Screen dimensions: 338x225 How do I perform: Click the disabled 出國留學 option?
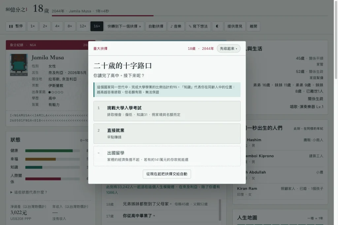coord(167,156)
